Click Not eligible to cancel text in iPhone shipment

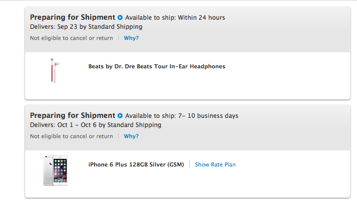[71, 136]
